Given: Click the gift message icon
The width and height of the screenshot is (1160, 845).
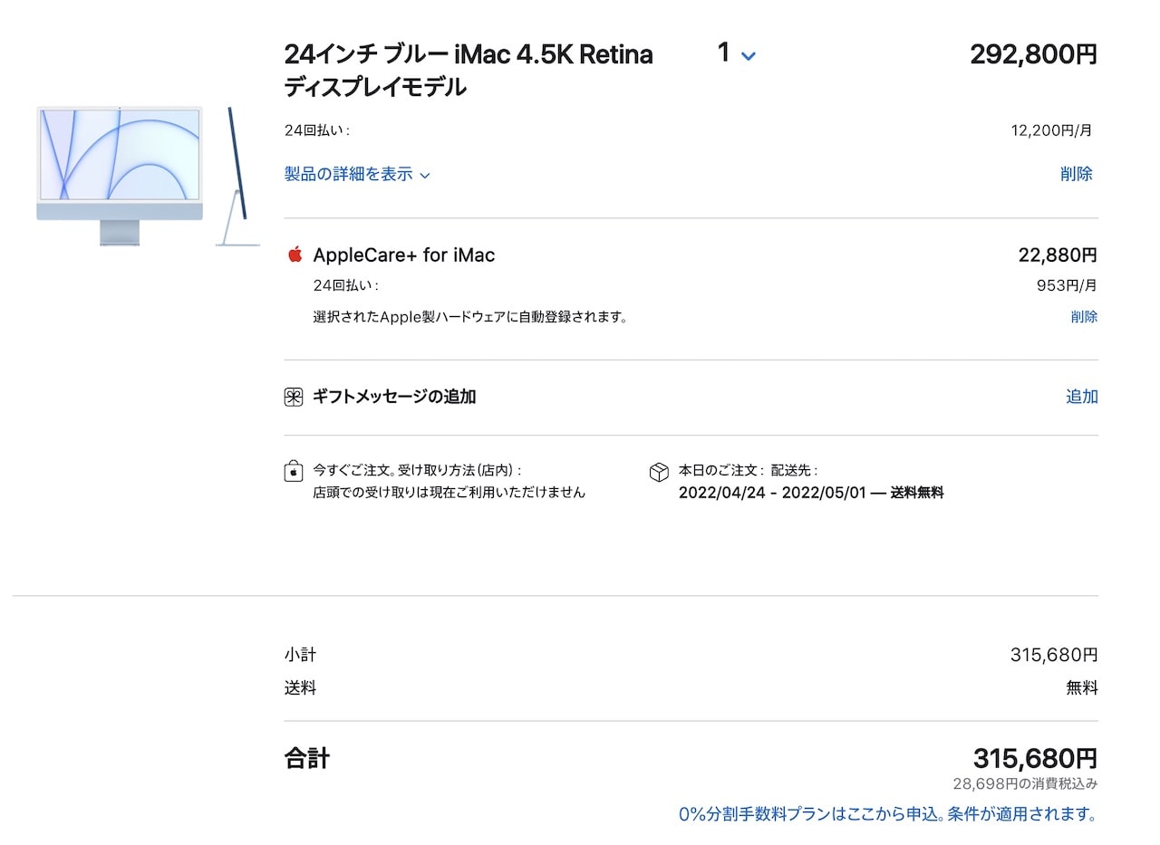Looking at the screenshot, I should pos(293,397).
